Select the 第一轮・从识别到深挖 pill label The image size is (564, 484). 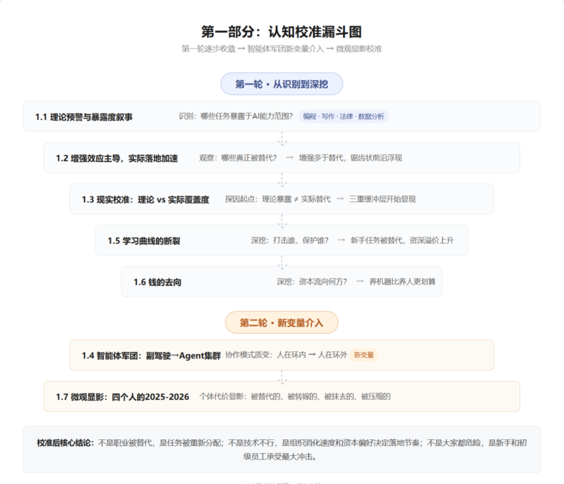[281, 84]
